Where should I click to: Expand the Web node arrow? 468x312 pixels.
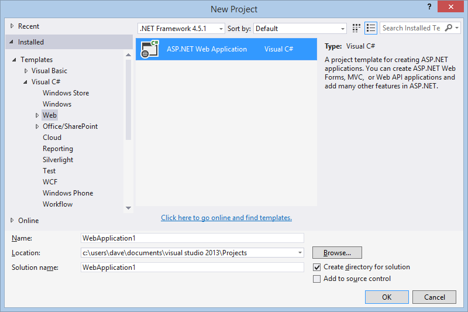click(x=37, y=115)
